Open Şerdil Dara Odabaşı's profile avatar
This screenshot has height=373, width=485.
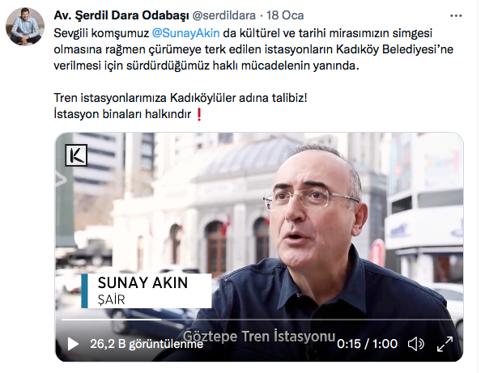pyautogui.click(x=25, y=26)
